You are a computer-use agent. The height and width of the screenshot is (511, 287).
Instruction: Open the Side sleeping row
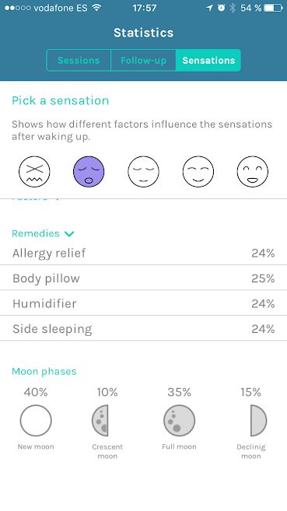click(x=143, y=328)
